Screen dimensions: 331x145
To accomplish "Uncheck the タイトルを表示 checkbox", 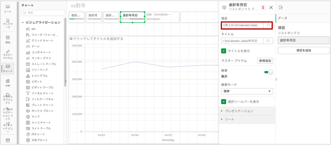I will (224, 51).
